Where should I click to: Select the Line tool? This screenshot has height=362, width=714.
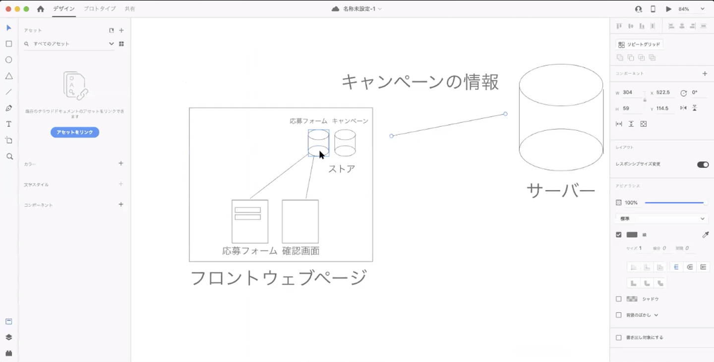coord(8,92)
